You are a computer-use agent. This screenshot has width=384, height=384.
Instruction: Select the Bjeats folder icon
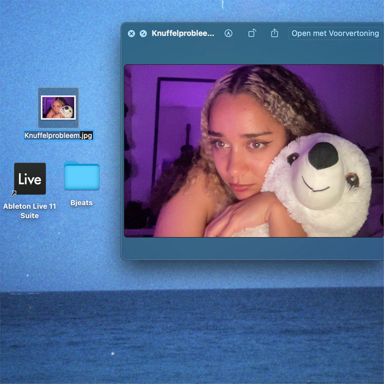point(82,176)
